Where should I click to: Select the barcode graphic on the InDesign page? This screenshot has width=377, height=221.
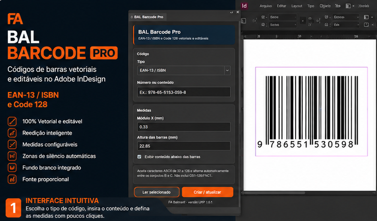click(312, 111)
